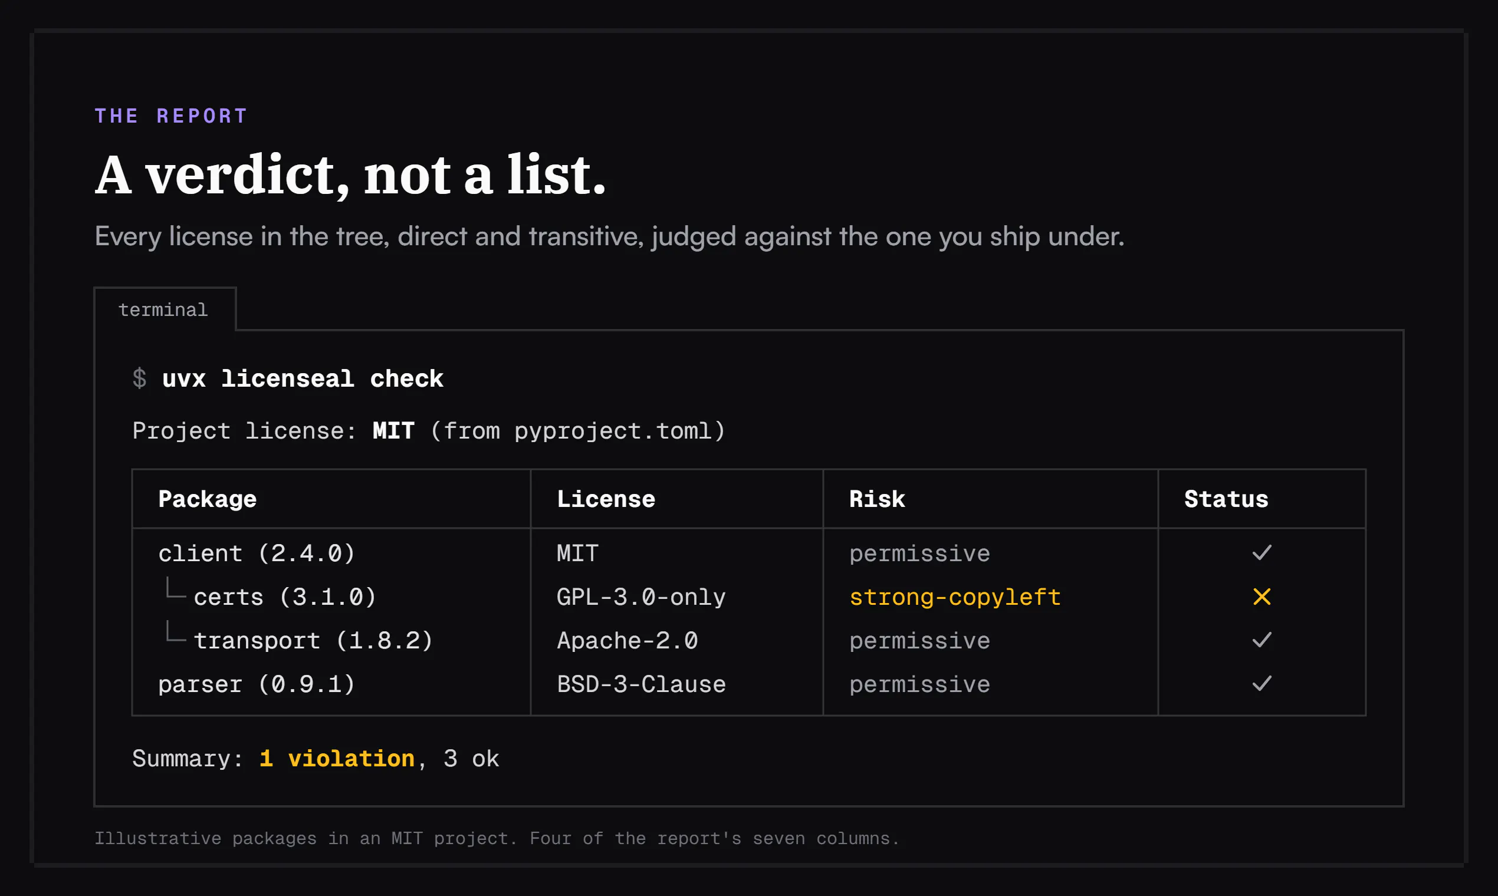Click the MIT license cell for client
1498x896 pixels.
point(577,554)
